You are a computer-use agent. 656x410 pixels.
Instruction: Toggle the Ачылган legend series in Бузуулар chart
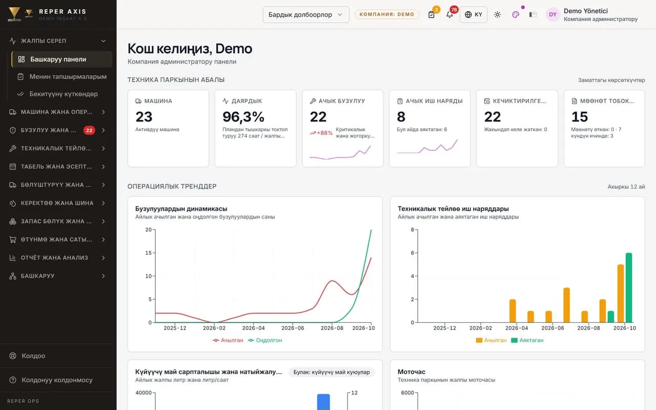[228, 340]
